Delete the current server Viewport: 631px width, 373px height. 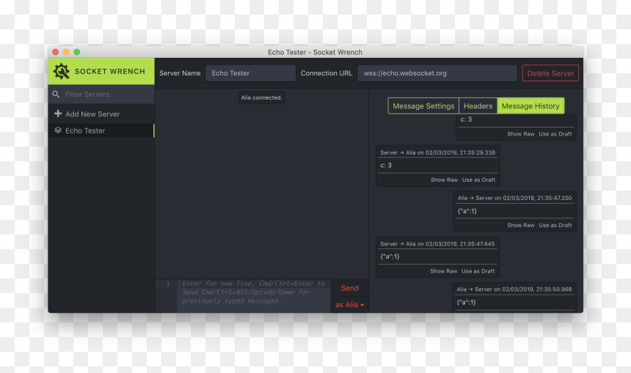tap(550, 73)
